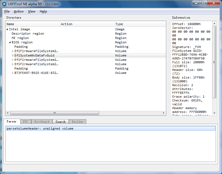
Task: Select the ME region row
Action: pyautogui.click(x=86, y=38)
